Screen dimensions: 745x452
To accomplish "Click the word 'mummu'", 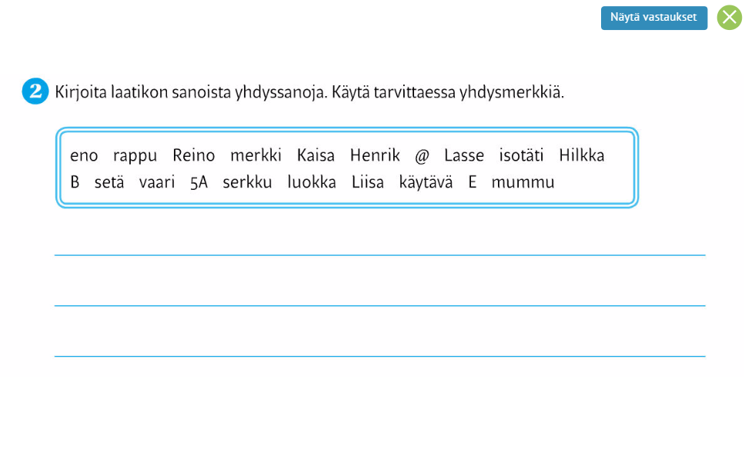I will pyautogui.click(x=523, y=183).
